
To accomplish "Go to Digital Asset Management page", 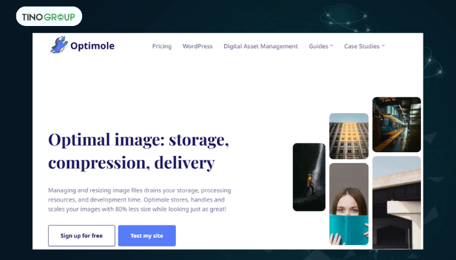I will [261, 46].
